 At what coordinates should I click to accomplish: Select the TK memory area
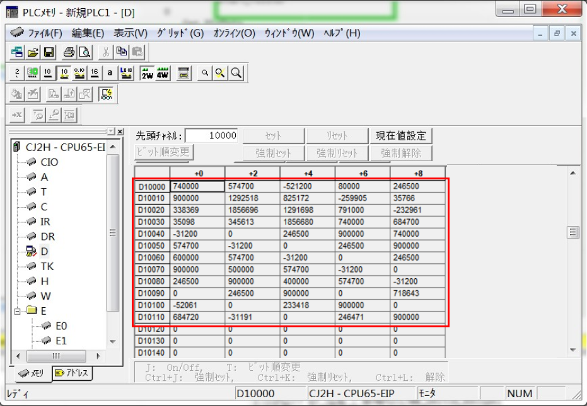(x=47, y=266)
